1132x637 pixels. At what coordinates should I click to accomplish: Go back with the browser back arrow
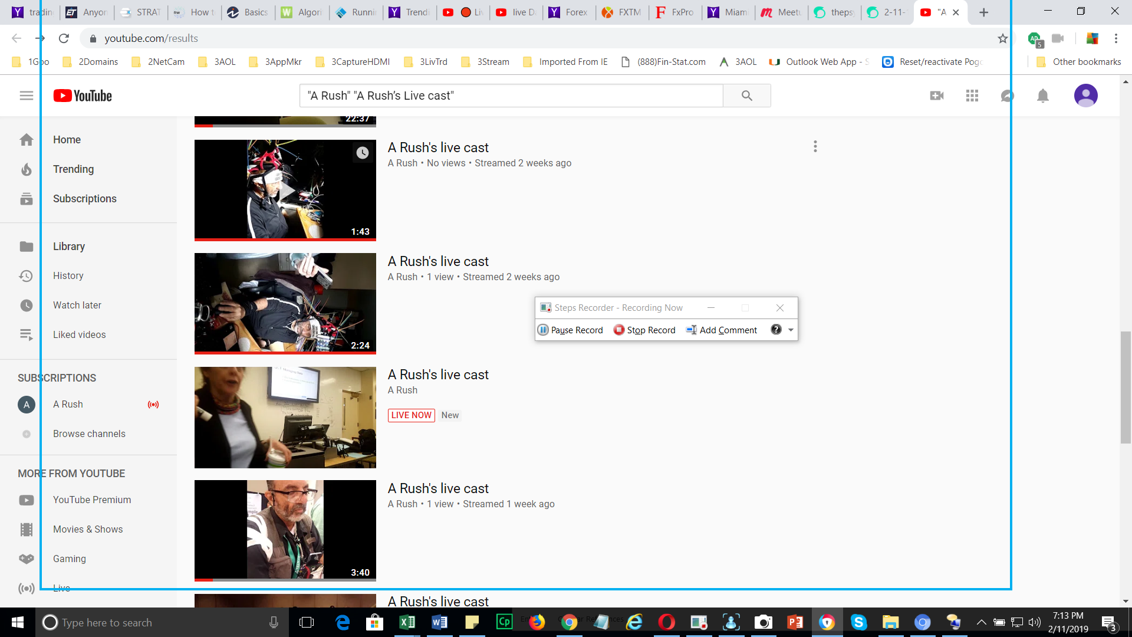(x=17, y=38)
